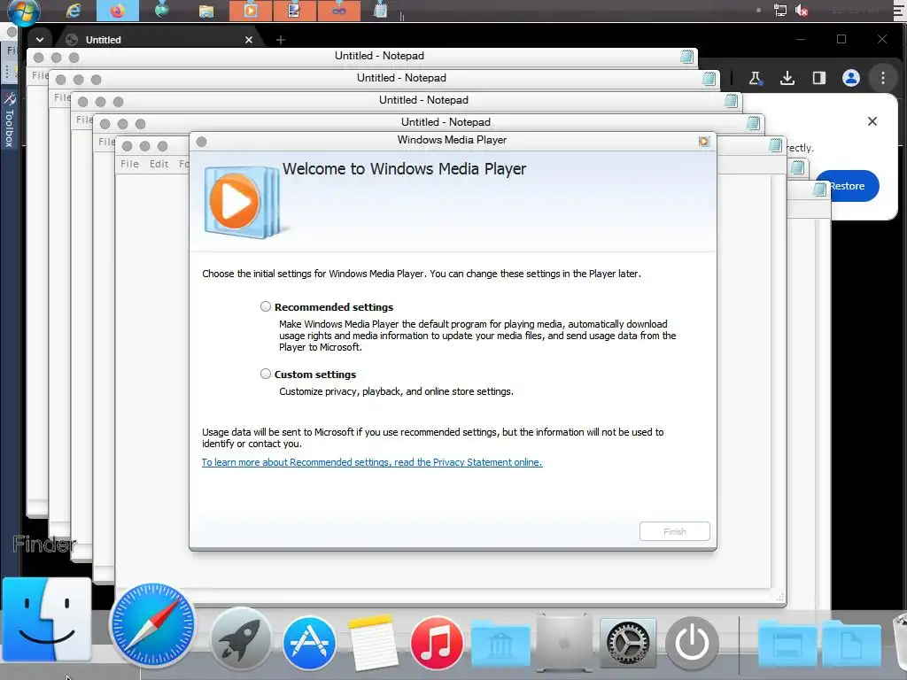Screen dimensions: 907x680
Task: Dismiss the restore popup with X
Action: pos(872,121)
